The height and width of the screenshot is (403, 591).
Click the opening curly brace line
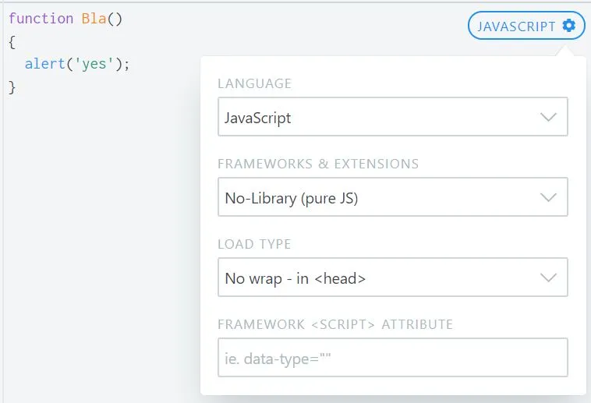pyautogui.click(x=12, y=41)
